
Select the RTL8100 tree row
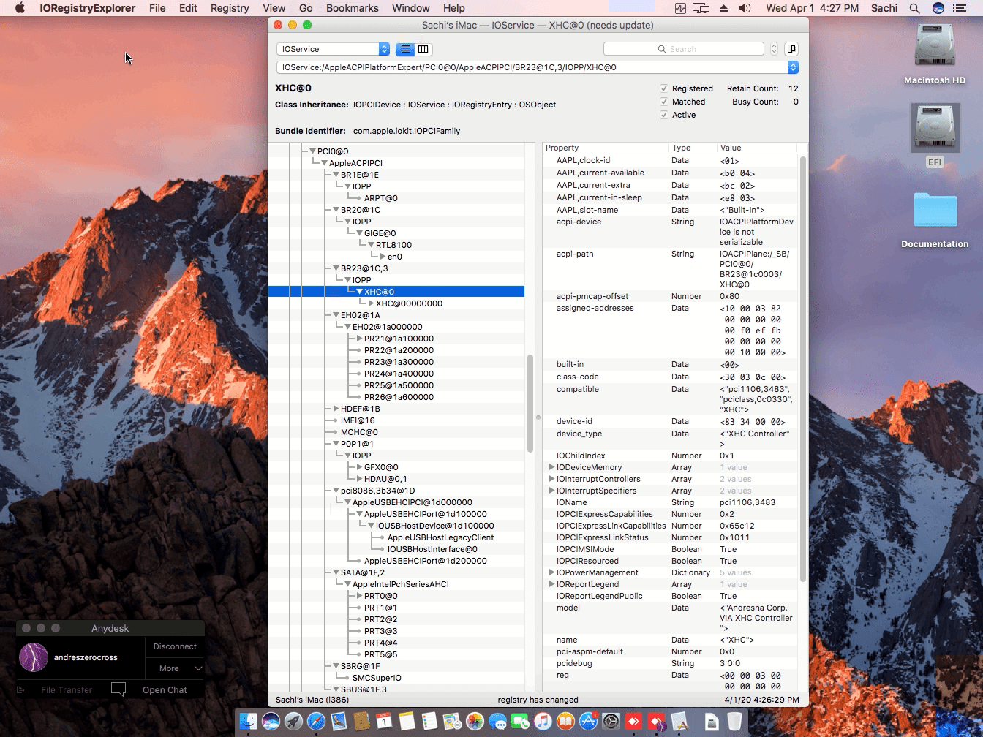coord(396,245)
